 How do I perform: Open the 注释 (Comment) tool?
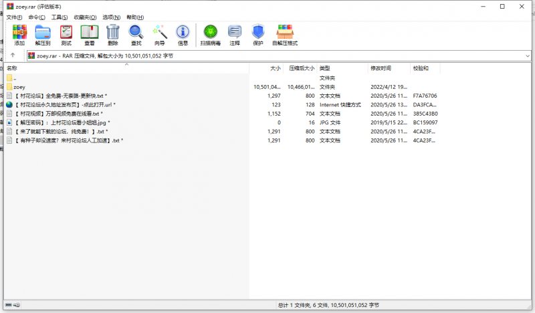tap(235, 34)
